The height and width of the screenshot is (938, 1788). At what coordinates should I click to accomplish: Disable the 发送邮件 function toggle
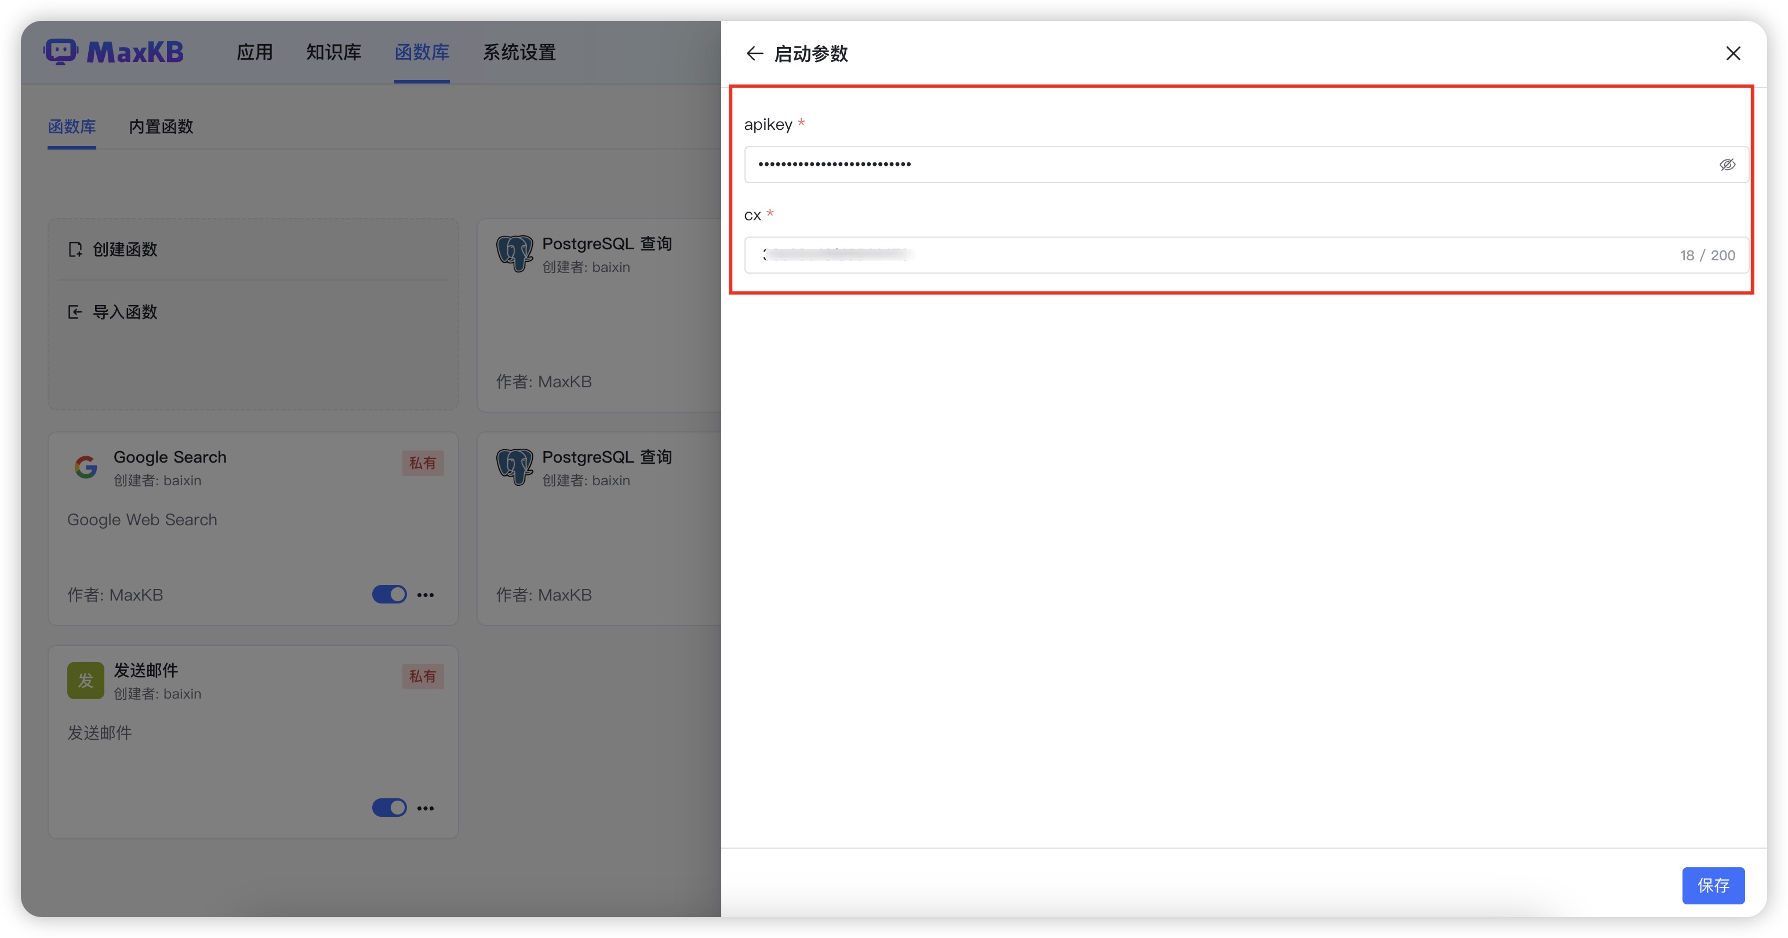point(388,808)
